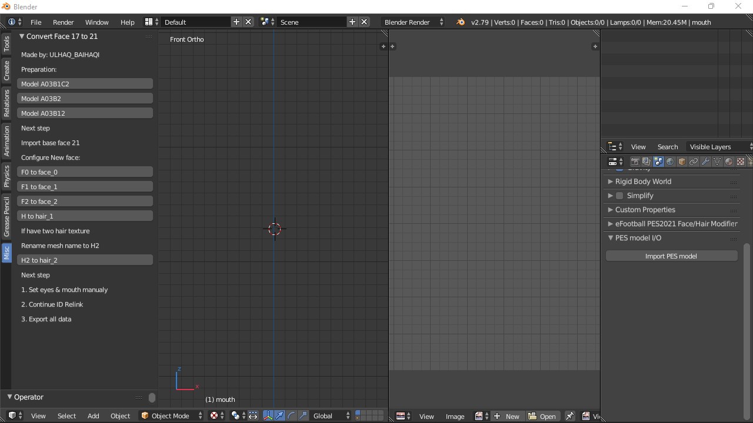Open the Blender Render engine dropdown

click(x=414, y=22)
